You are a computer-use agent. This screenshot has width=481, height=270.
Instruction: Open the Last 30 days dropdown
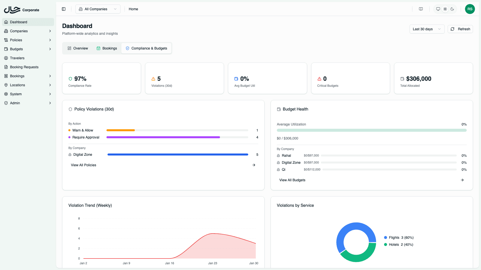pos(427,29)
